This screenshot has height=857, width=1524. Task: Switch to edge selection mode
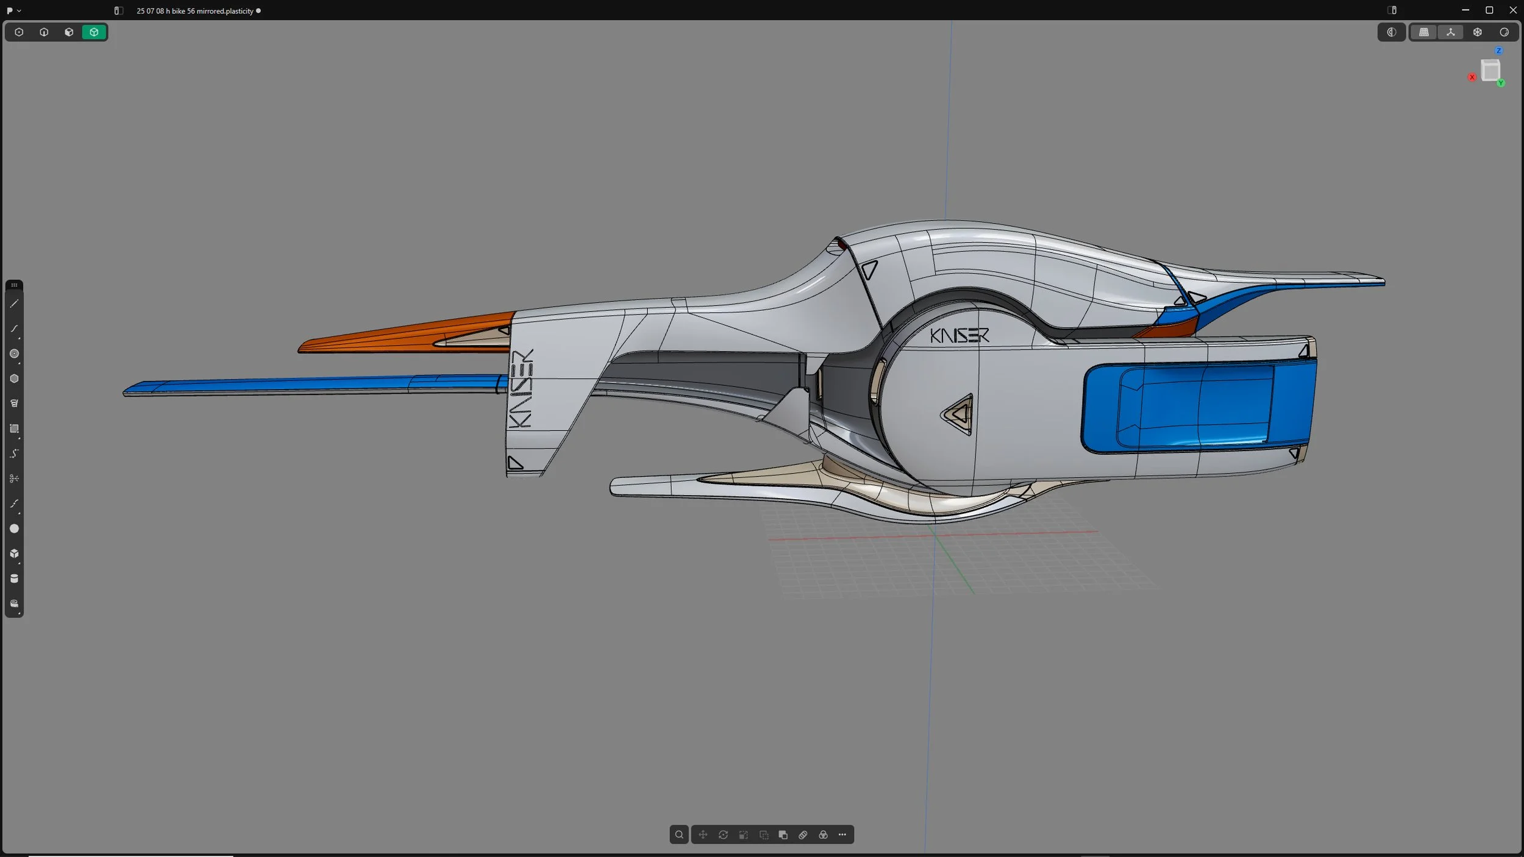pos(44,32)
